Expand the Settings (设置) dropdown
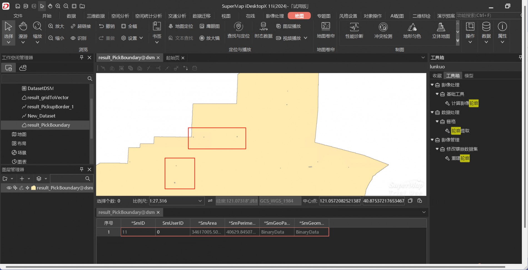The width and height of the screenshot is (528, 270). (141, 38)
